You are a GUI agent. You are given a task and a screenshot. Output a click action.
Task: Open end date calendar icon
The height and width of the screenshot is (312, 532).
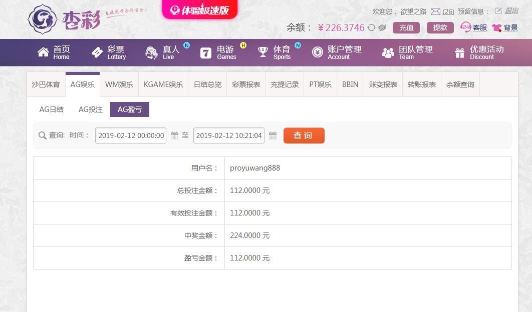pos(273,135)
